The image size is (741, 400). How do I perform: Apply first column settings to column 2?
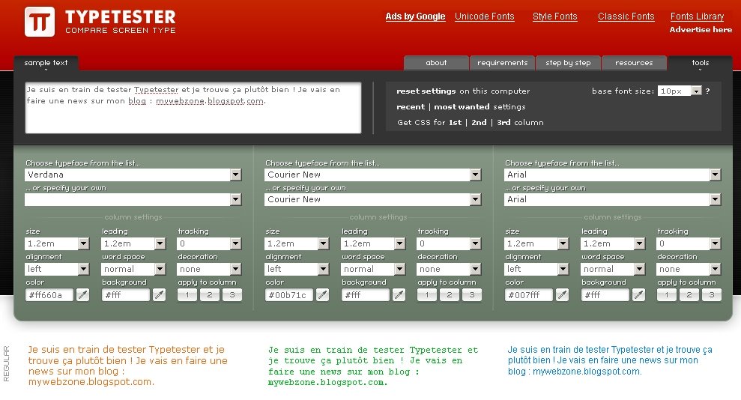click(x=210, y=295)
